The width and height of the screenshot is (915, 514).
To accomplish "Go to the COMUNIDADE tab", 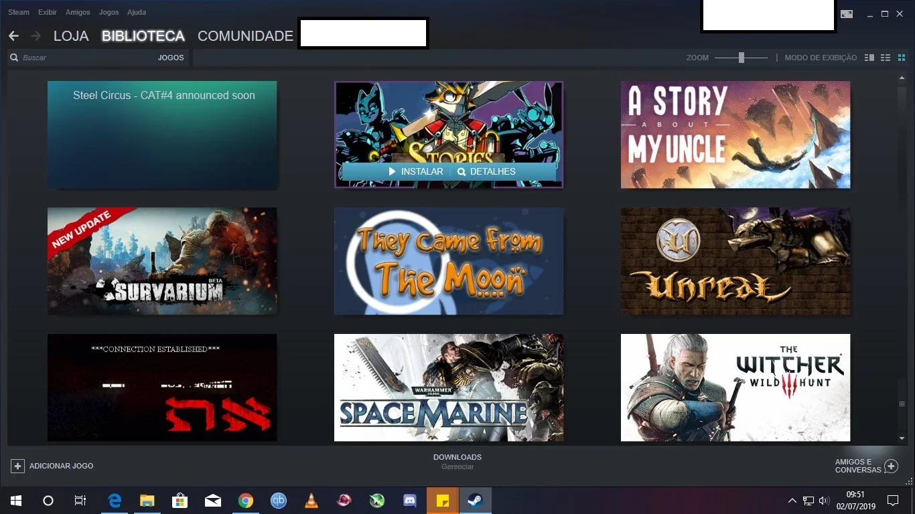I will pos(245,36).
